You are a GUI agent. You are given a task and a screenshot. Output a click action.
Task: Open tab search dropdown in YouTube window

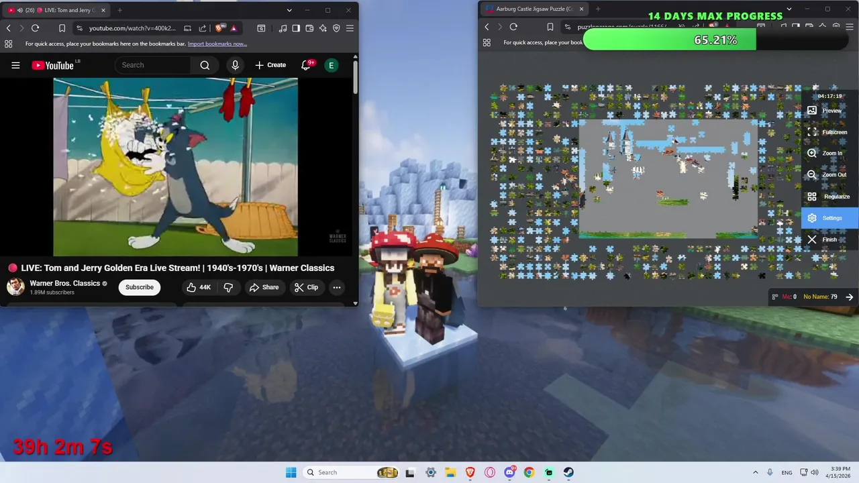[289, 10]
